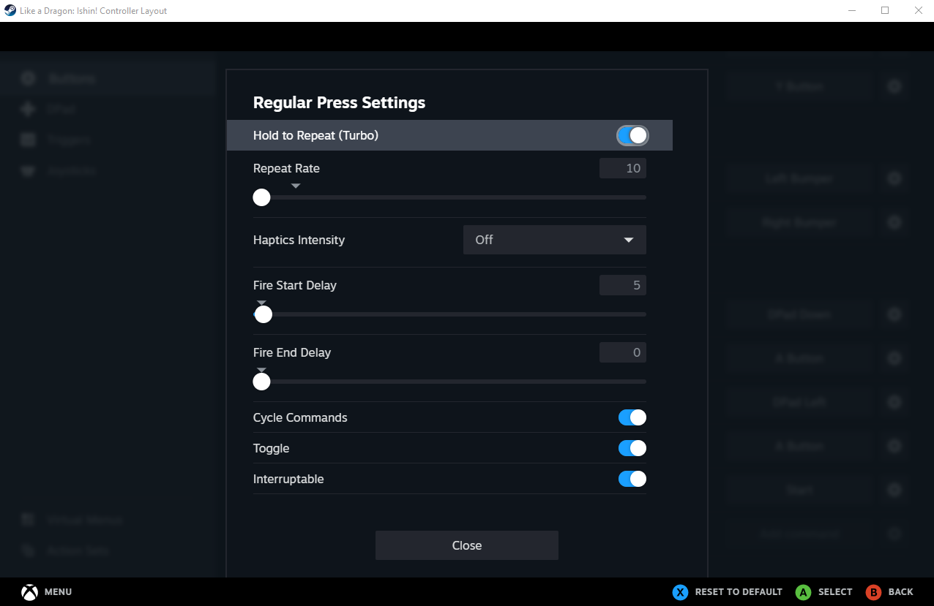Image resolution: width=934 pixels, height=606 pixels.
Task: Click the Repeat Rate default marker triangle
Action: [296, 186]
